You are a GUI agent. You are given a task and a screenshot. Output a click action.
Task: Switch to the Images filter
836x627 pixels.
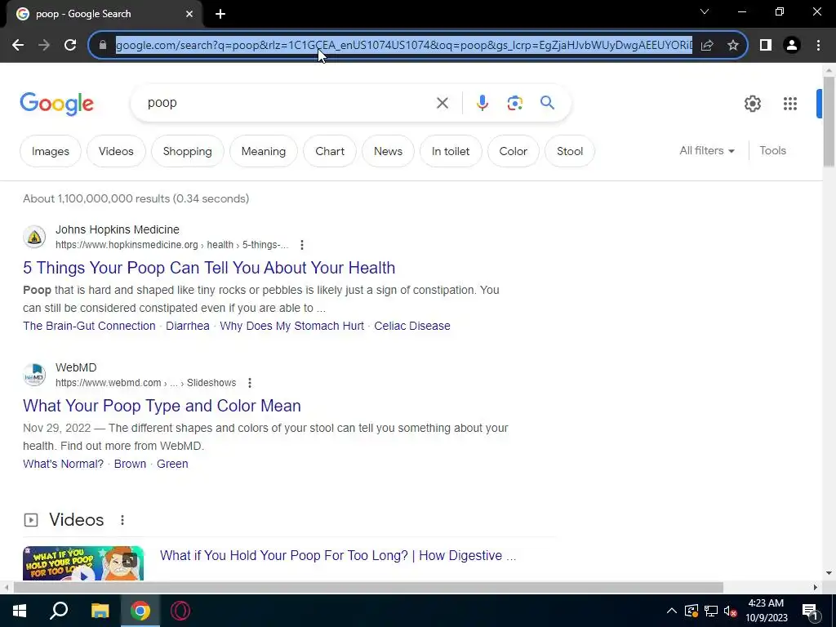click(51, 151)
